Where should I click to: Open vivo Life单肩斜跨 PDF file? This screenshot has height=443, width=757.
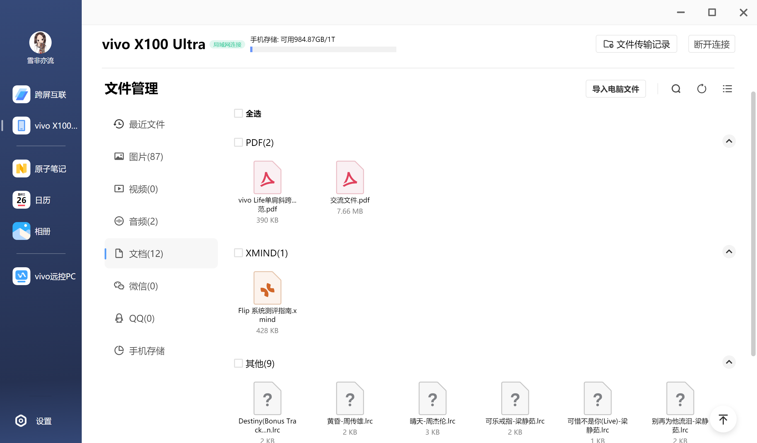pos(267,177)
